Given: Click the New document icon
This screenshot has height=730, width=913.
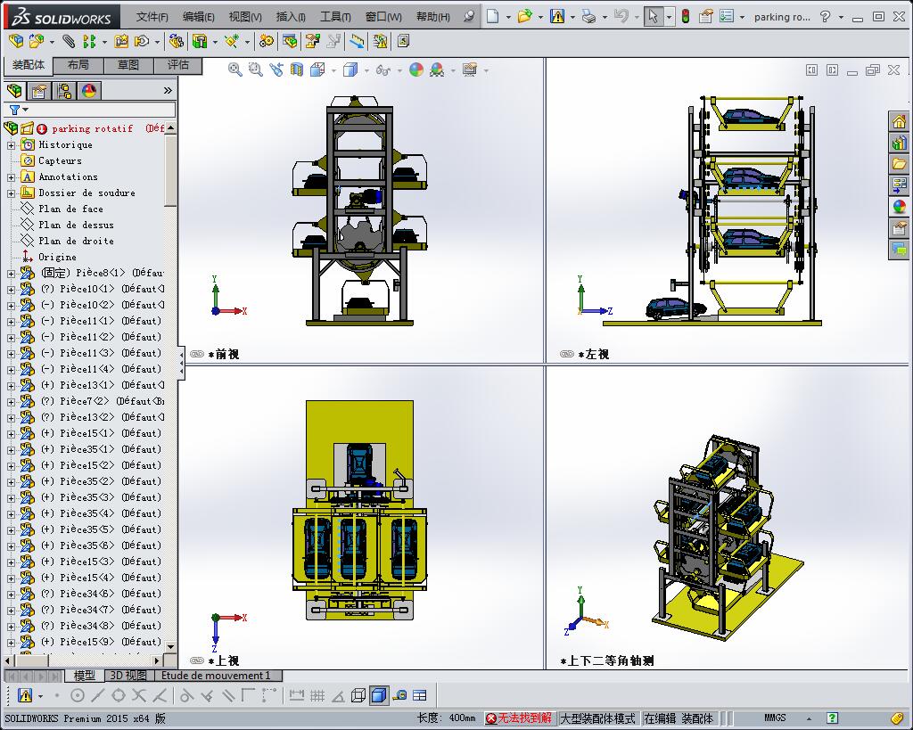Looking at the screenshot, I should pyautogui.click(x=492, y=16).
